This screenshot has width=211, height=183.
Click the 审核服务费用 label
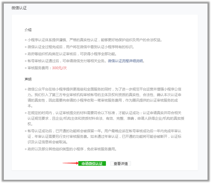pyautogui.click(x=38, y=68)
